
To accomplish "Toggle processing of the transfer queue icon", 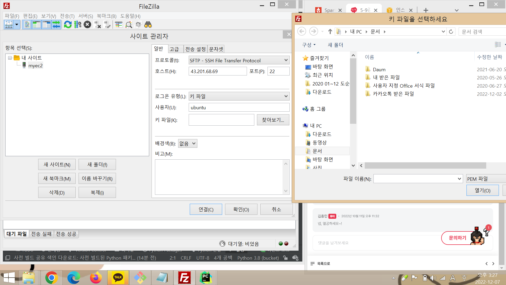I will tap(77, 25).
